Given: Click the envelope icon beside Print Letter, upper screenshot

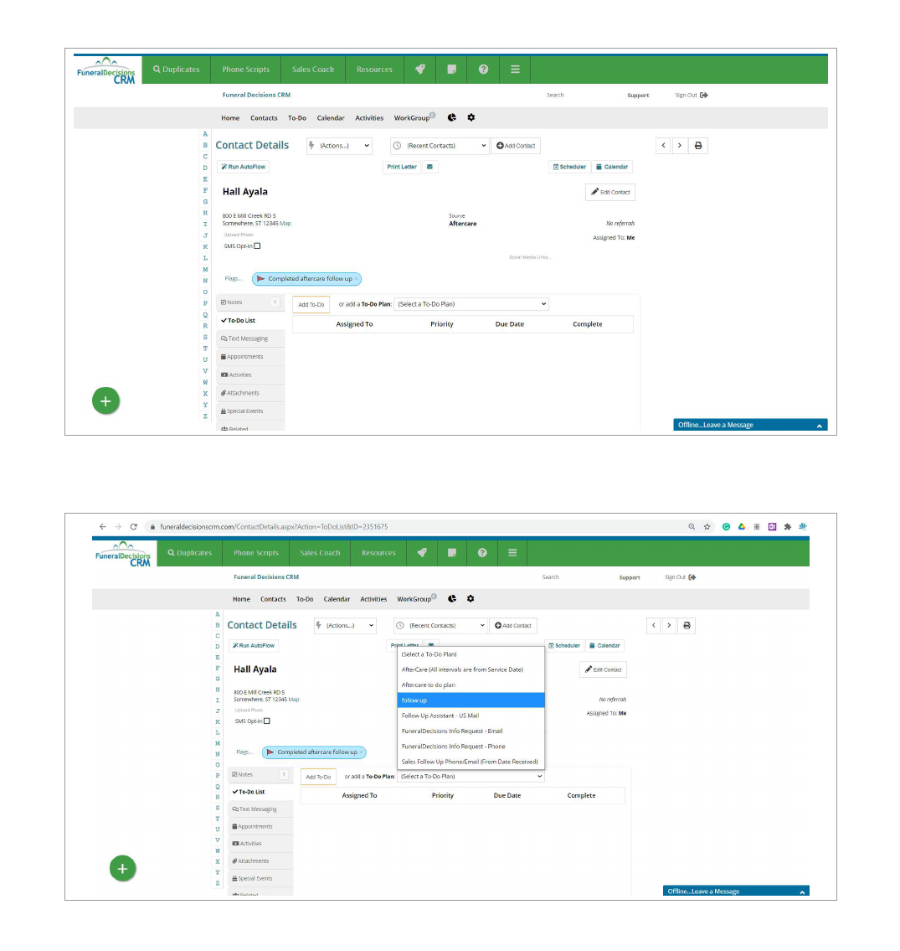Looking at the screenshot, I should 429,167.
